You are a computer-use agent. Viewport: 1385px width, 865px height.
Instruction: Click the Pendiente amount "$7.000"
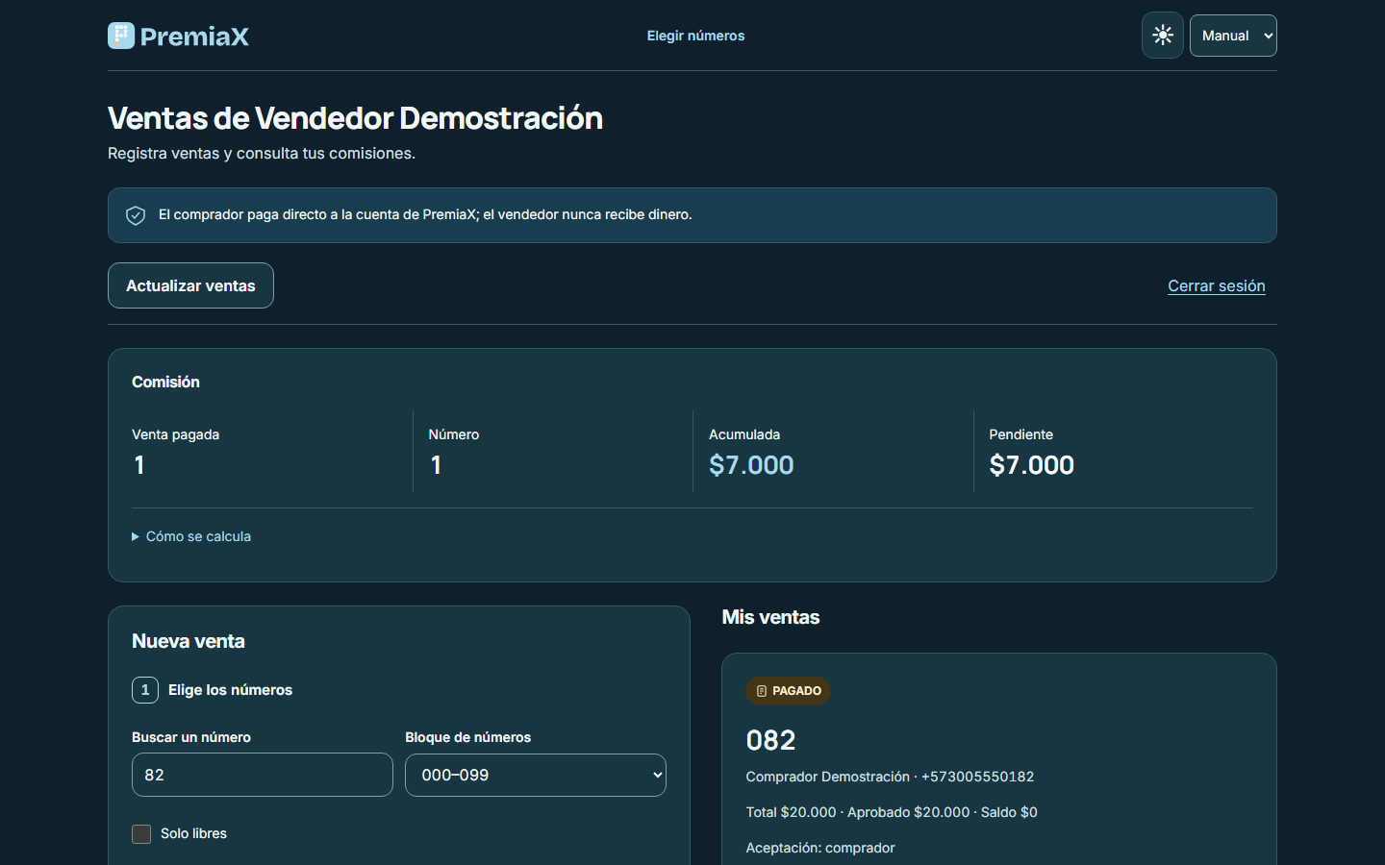click(x=1032, y=465)
